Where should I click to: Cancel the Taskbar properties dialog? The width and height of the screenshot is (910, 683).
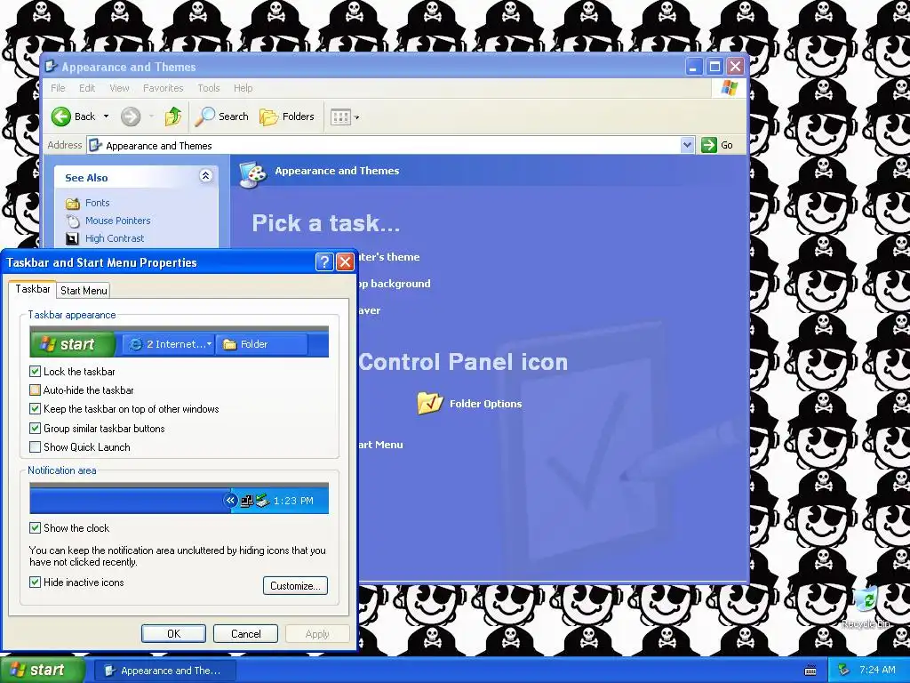[245, 633]
